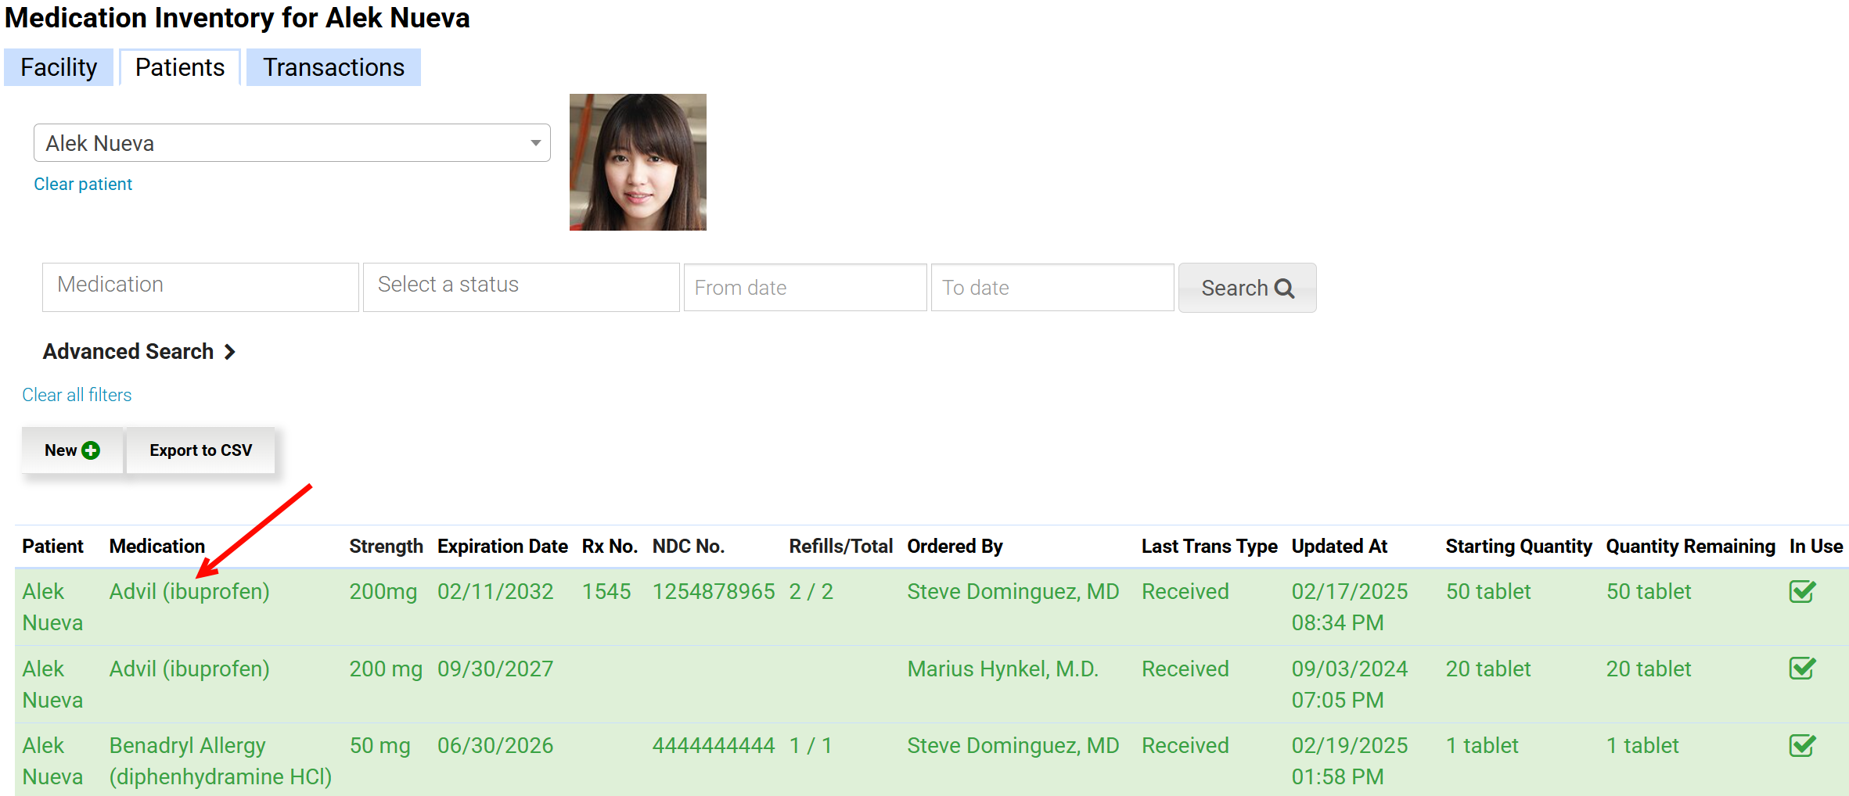Viewport: 1849px width, 796px height.
Task: Switch to the Facility tab
Action: (59, 67)
